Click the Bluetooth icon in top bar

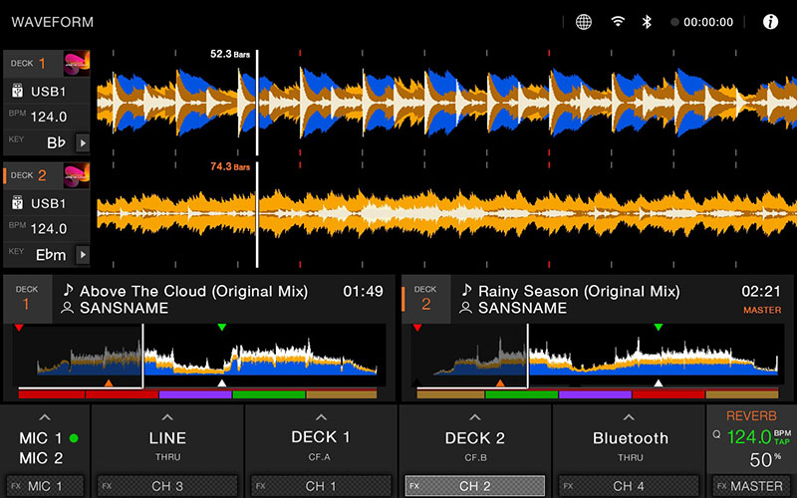pyautogui.click(x=646, y=22)
